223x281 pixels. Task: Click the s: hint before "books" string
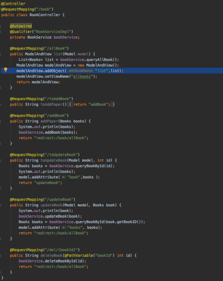coord(64,228)
